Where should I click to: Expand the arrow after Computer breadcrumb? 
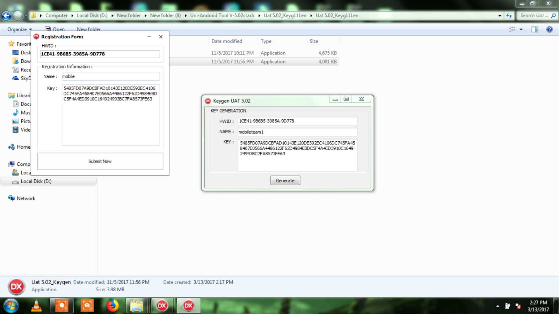tap(72, 15)
